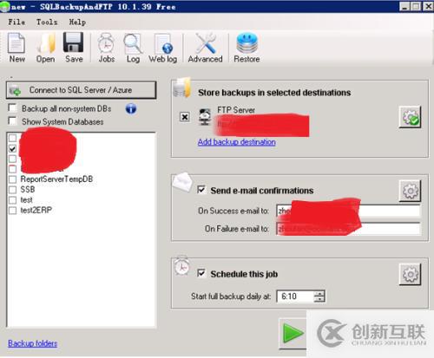434x358 pixels.
Task: Select the test2ERP row text
Action: [x=36, y=210]
